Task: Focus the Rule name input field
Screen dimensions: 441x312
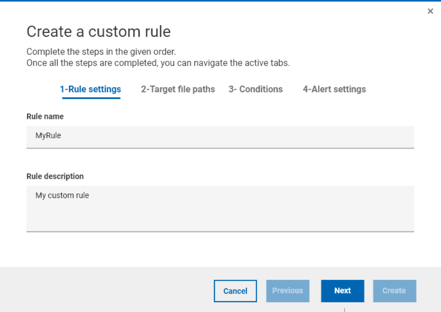Action: pos(220,136)
